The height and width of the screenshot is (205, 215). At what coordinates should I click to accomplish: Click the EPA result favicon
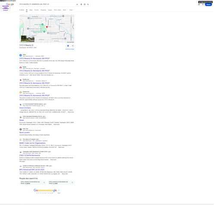pyautogui.click(x=21, y=105)
